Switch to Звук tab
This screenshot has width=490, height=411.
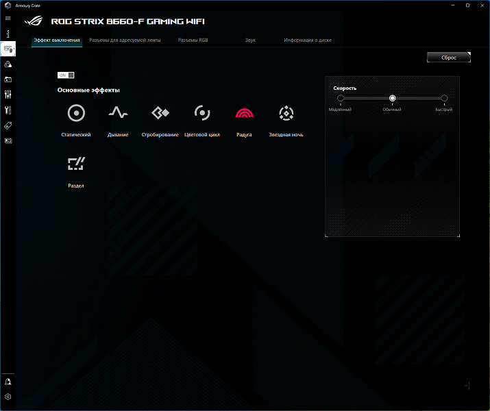[250, 40]
